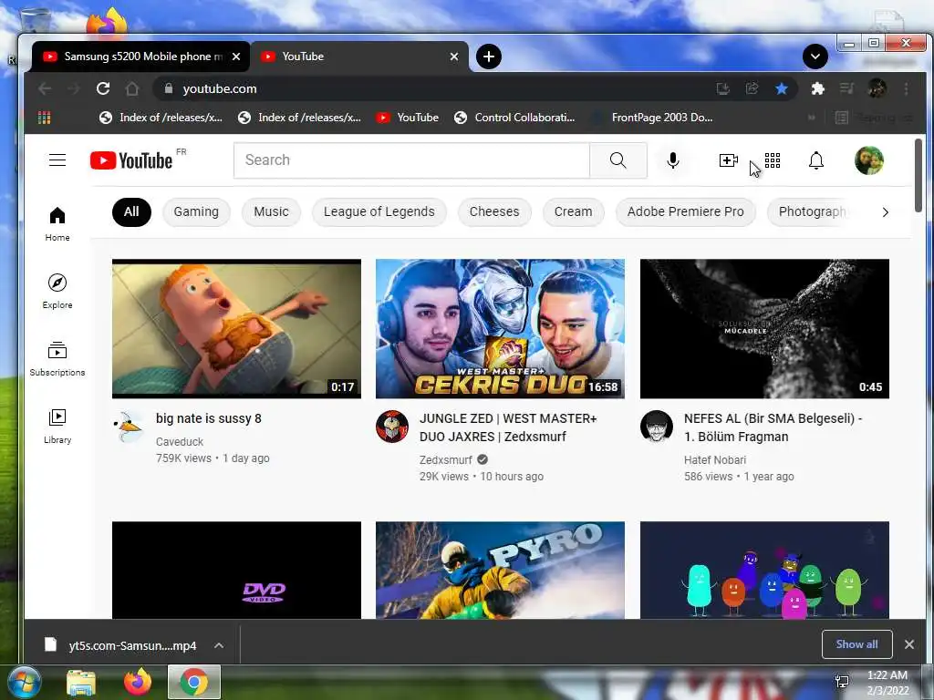Play the DVD video logo thumbnail
934x700 pixels.
pos(236,571)
